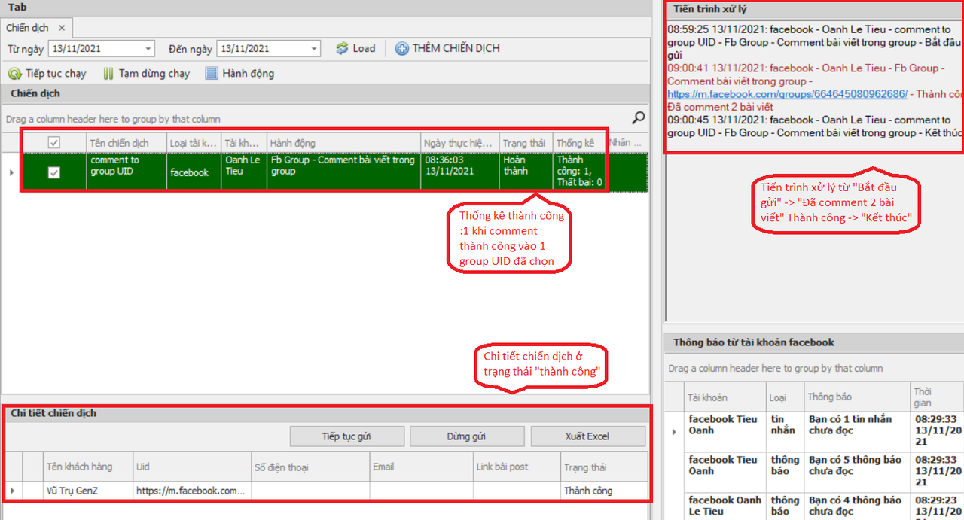This screenshot has height=520, width=964.
Task: Click the search magnifier icon in Chiến dịch
Action: (x=638, y=117)
